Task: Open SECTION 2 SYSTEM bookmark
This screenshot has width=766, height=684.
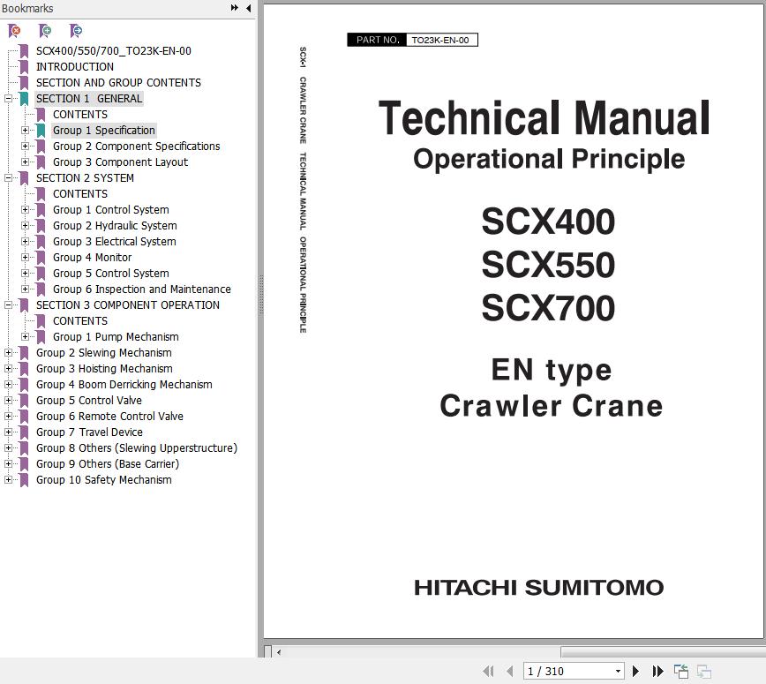Action: pos(85,178)
